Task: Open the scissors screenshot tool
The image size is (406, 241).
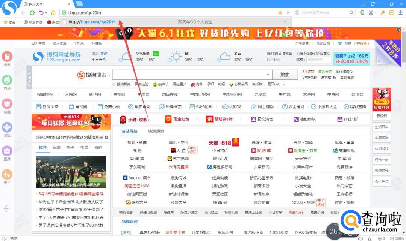Action: (x=371, y=13)
